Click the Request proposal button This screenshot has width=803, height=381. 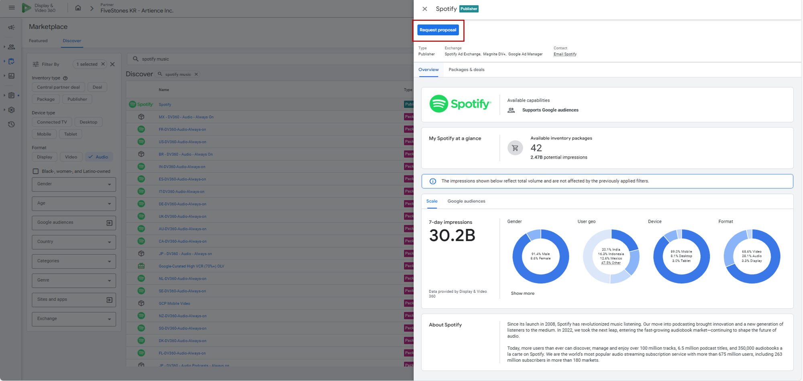click(x=438, y=30)
